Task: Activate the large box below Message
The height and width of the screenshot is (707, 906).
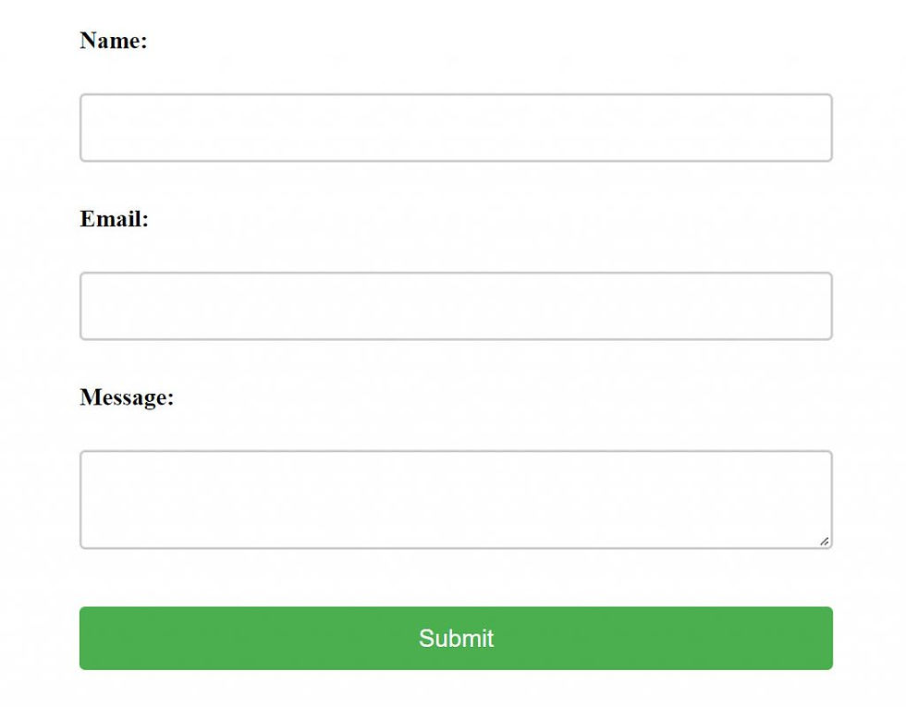Action: pos(456,499)
